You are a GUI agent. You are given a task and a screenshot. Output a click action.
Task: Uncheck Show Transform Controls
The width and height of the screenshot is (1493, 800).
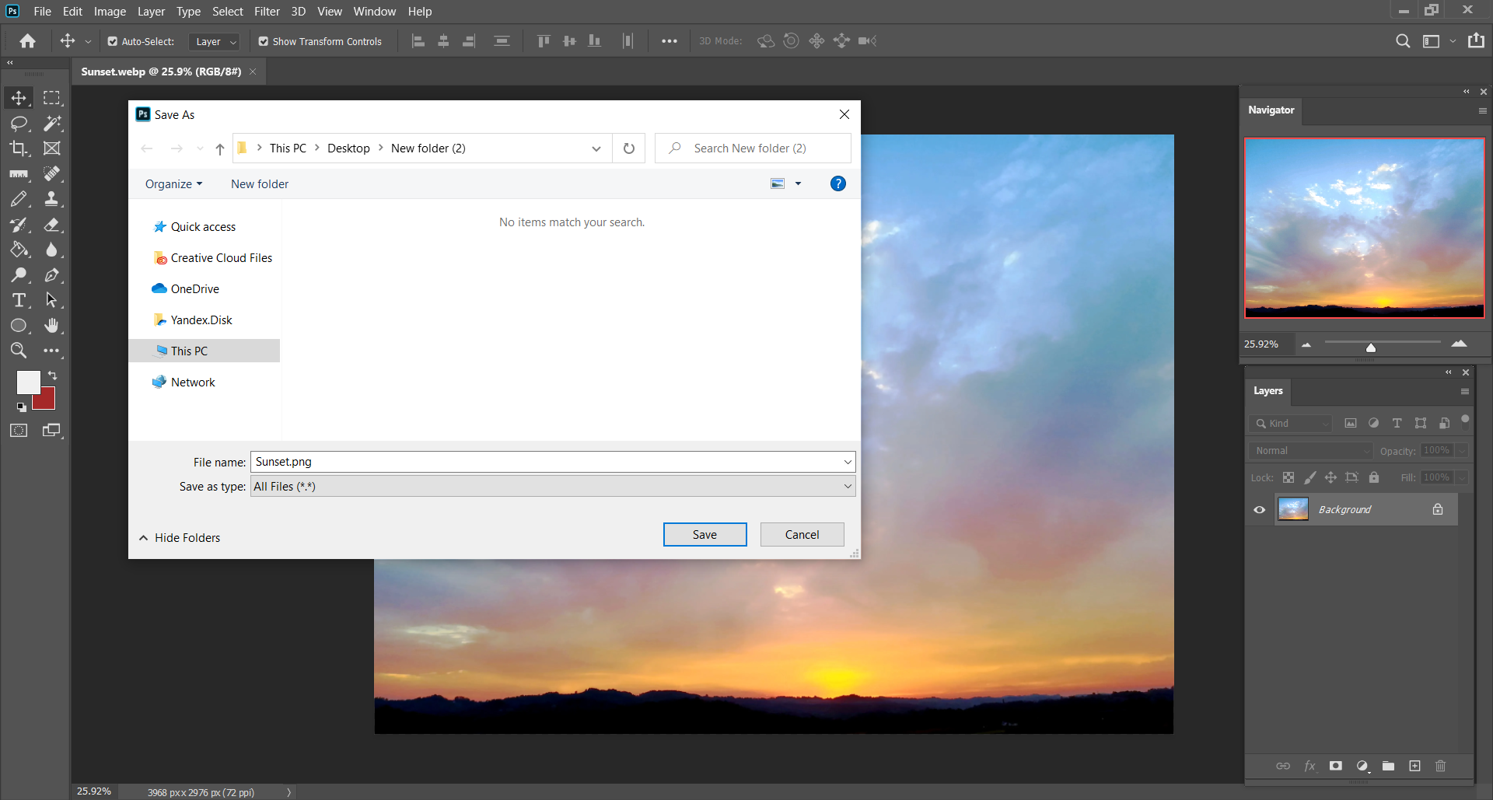264,41
